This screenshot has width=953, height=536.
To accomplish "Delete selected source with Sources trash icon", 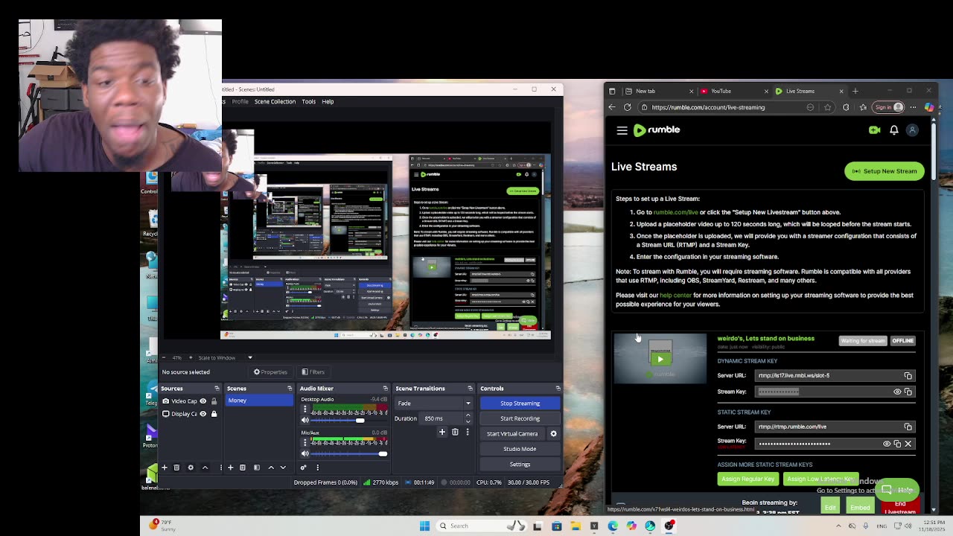I will [x=176, y=468].
